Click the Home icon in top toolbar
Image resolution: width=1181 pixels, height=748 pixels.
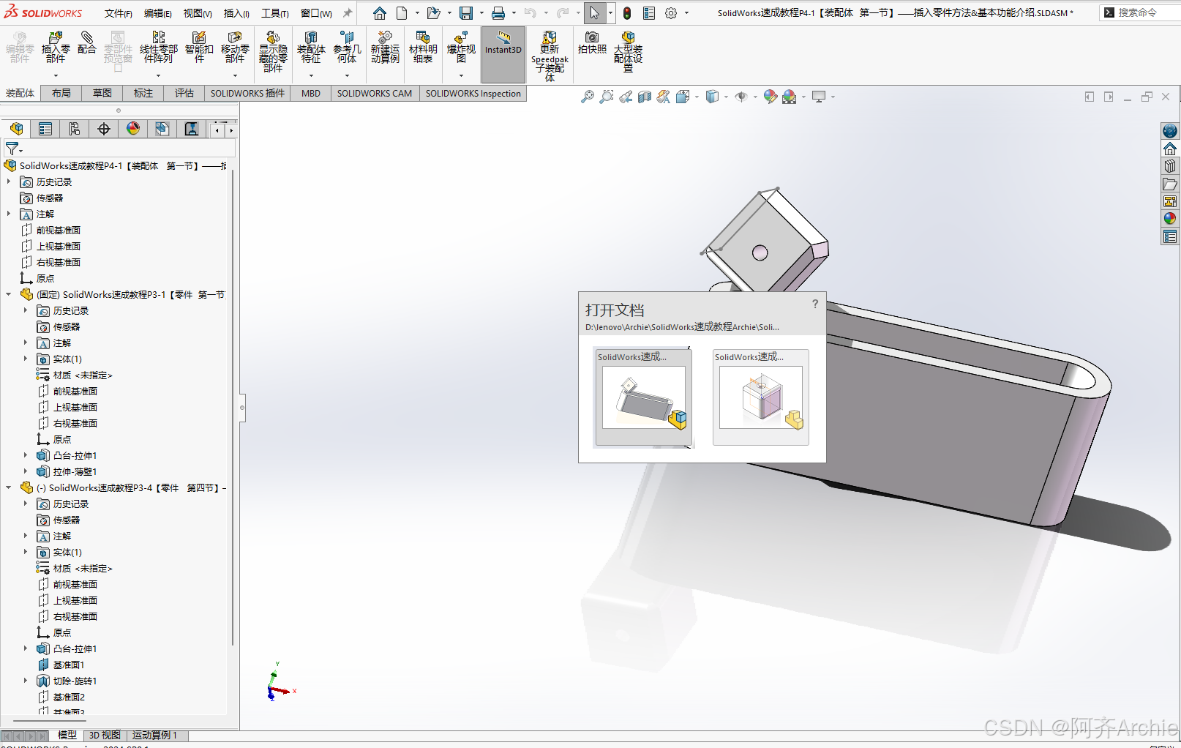[379, 13]
